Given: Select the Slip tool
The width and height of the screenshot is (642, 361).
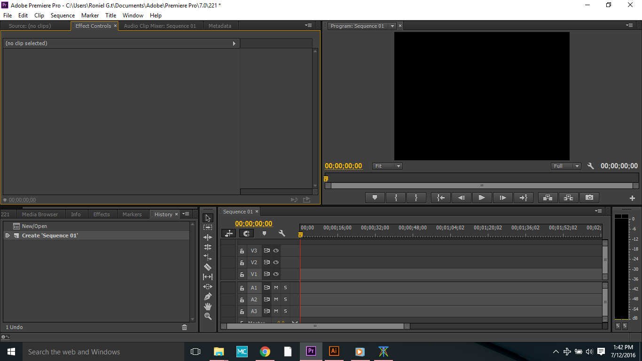Looking at the screenshot, I should pos(208,277).
